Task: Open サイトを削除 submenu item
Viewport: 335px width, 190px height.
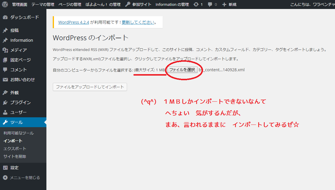Action: (x=15, y=156)
